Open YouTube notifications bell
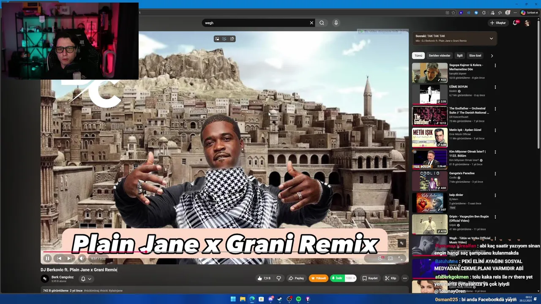This screenshot has height=304, width=541. tap(515, 23)
